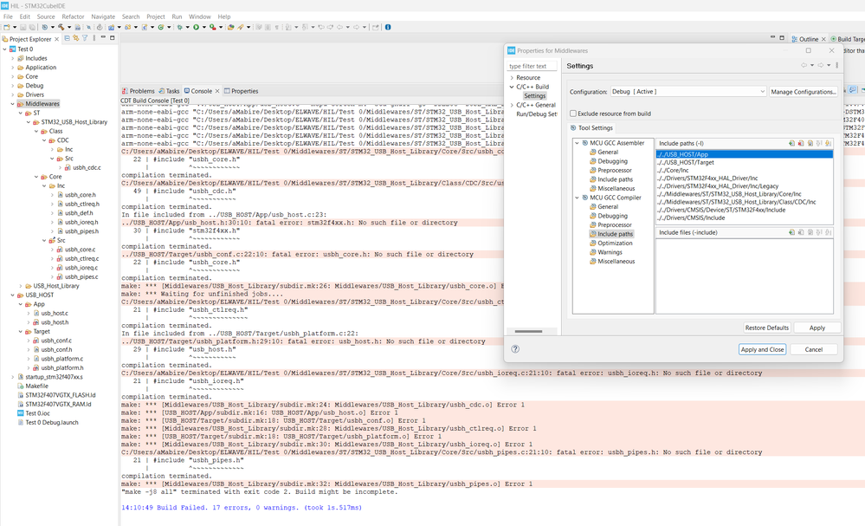Collapse the MCU GCC Assembler node

pos(578,143)
